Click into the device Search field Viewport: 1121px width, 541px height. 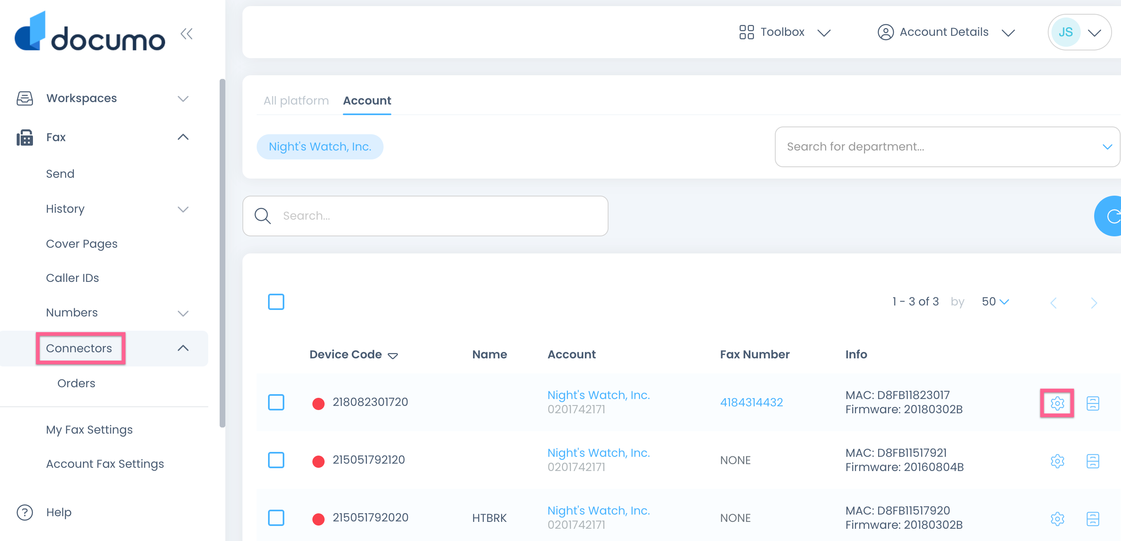pos(425,216)
